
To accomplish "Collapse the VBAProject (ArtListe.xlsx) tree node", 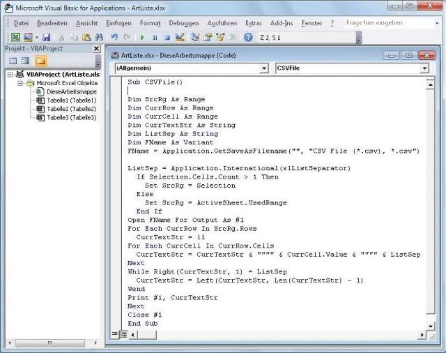I will 10,74.
